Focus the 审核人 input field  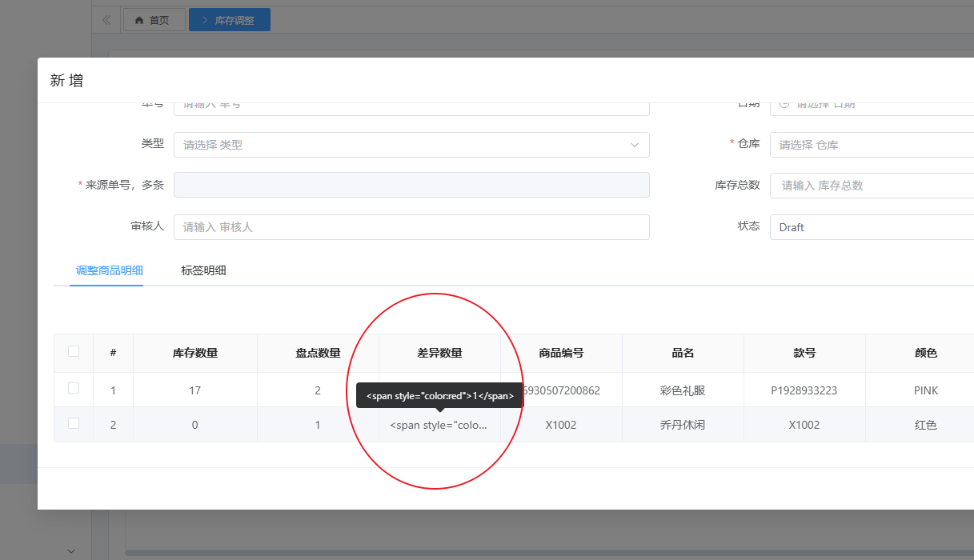(x=411, y=227)
